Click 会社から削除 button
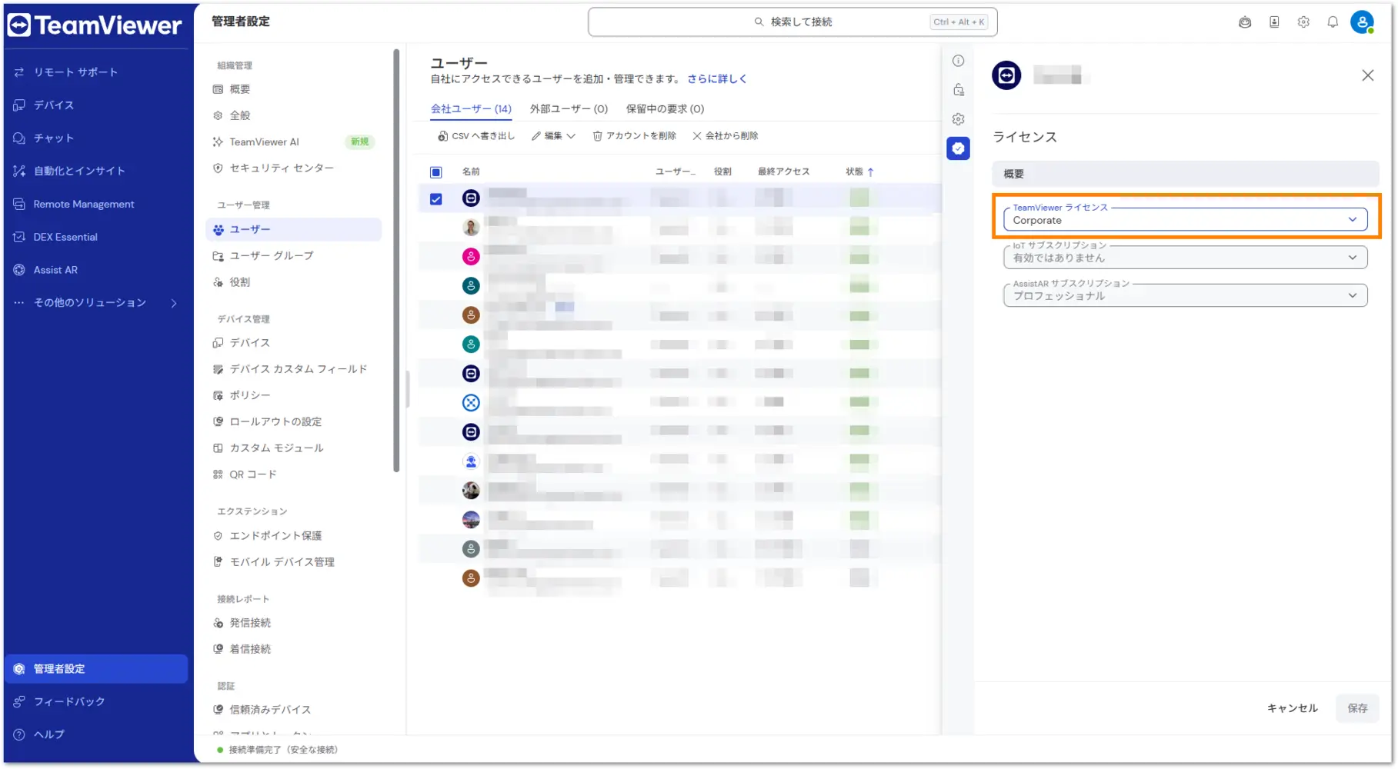Viewport: 1398px width, 769px height. [x=725, y=136]
